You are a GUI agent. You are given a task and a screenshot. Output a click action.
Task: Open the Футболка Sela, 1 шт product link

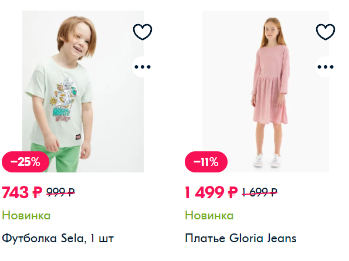pyautogui.click(x=58, y=238)
